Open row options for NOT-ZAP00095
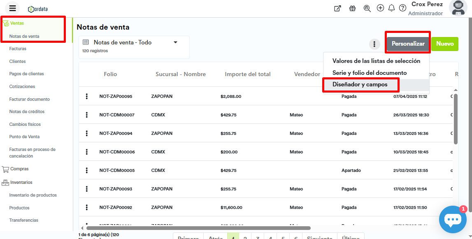Screen dimensions: 472x239 point(86,96)
